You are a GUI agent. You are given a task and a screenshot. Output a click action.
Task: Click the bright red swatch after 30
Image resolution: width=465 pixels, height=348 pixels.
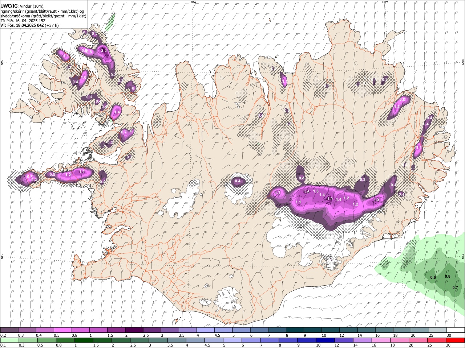coord(455,340)
